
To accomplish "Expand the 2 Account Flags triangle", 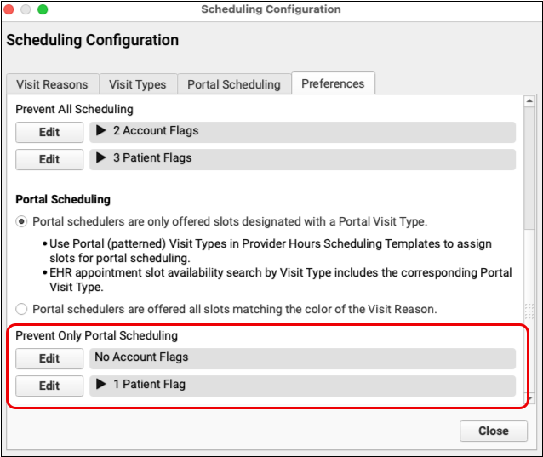I will click(101, 131).
